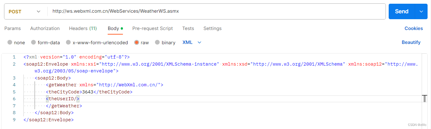Click the getWeather xmlns line
Image resolution: width=431 pixels, height=129 pixels.
click(105, 85)
